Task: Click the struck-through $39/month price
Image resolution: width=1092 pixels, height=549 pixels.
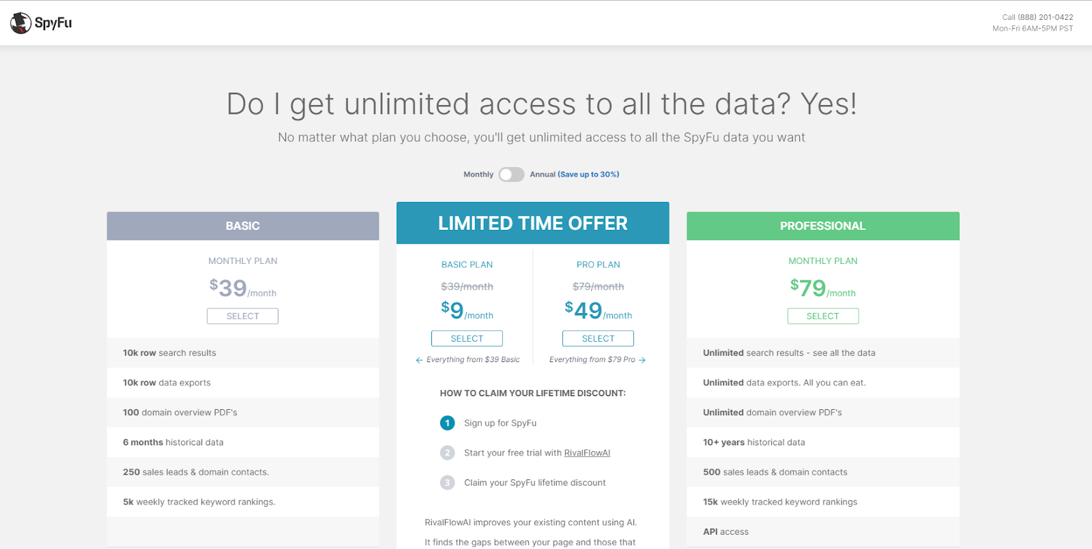Action: (467, 286)
